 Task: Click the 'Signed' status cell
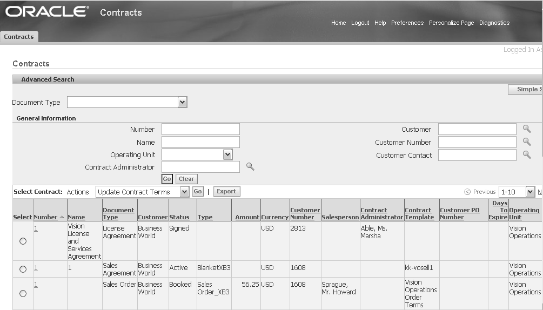(x=179, y=228)
